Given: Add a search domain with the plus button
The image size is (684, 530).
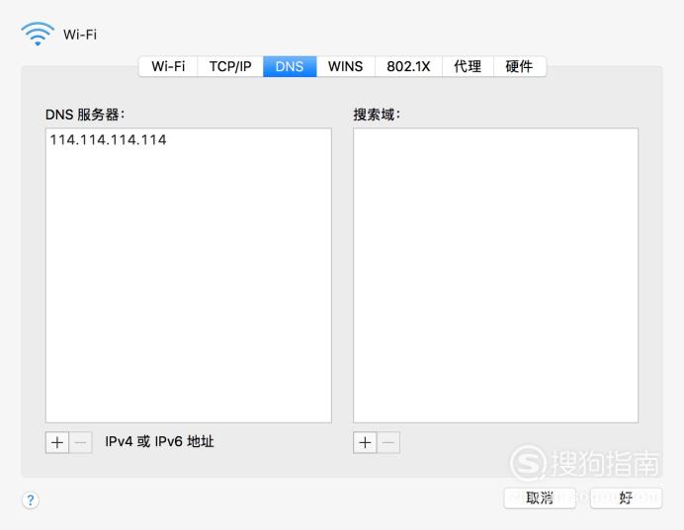Looking at the screenshot, I should tap(365, 442).
